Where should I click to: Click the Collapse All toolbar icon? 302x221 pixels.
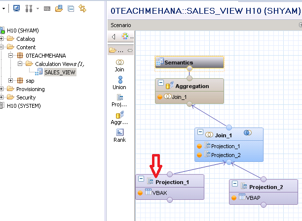tap(71, 9)
